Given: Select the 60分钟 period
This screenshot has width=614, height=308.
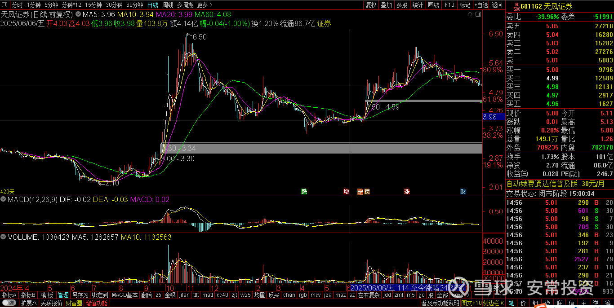Looking at the screenshot, I should (x=134, y=5).
